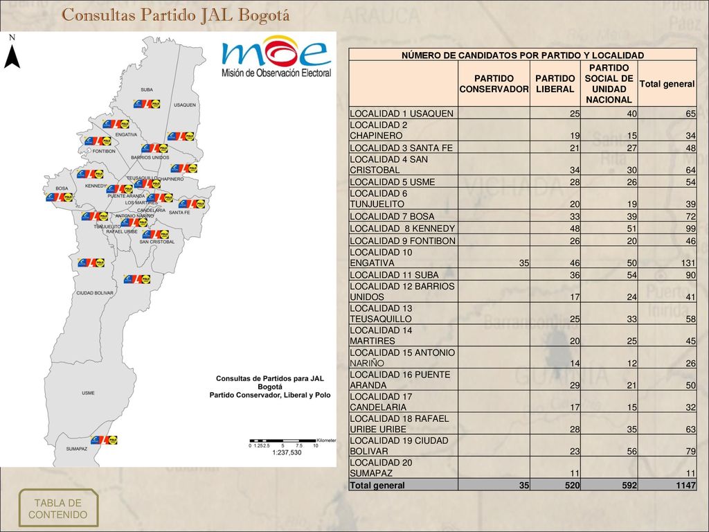Click Ciudad Bolivar's total value 79
The image size is (709, 532).
coord(690,451)
